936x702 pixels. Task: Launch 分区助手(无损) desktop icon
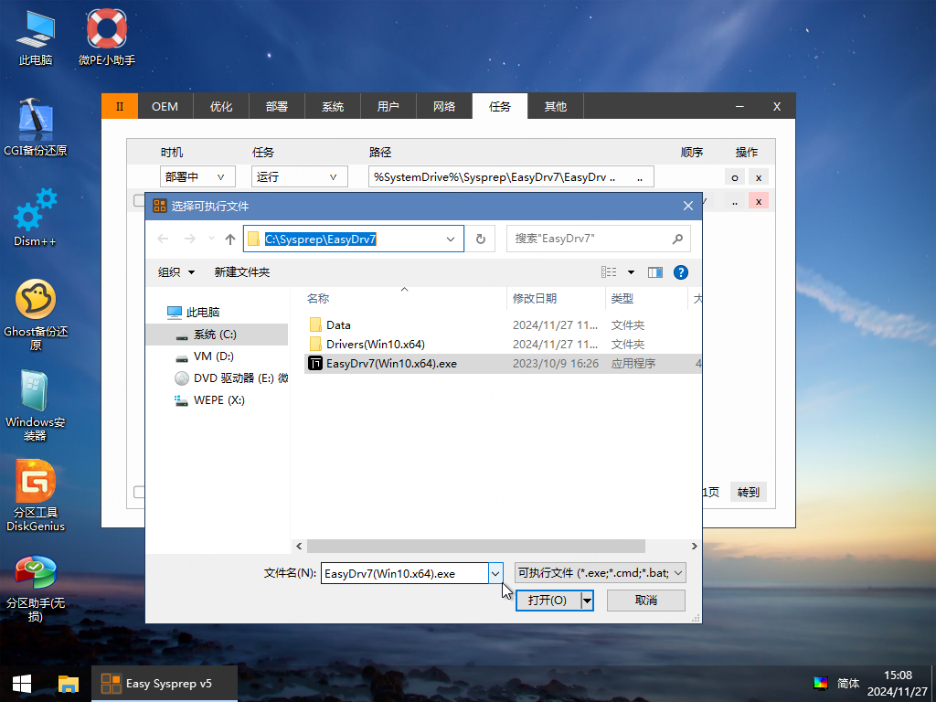click(36, 588)
